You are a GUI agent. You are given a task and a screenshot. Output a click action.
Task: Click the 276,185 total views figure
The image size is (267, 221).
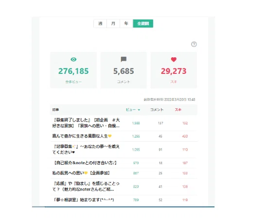(73, 71)
